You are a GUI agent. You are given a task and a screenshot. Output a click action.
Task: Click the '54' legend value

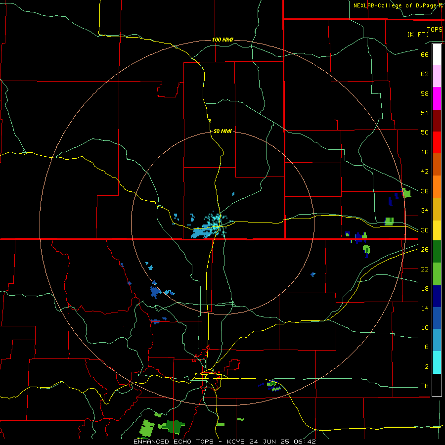click(x=425, y=113)
